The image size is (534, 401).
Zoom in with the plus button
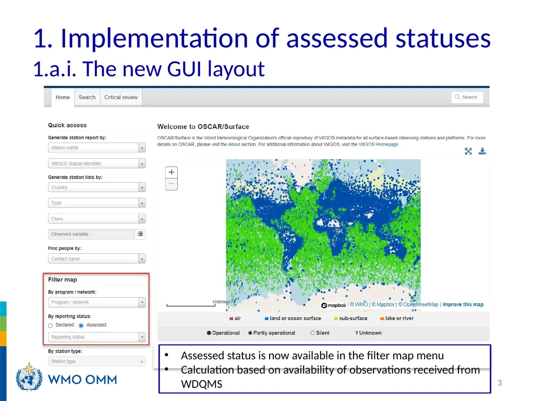171,172
